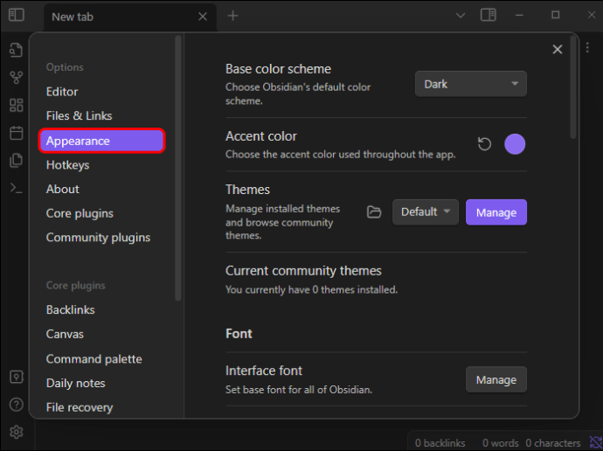Open the themes folder icon
The width and height of the screenshot is (603, 451).
click(x=374, y=212)
